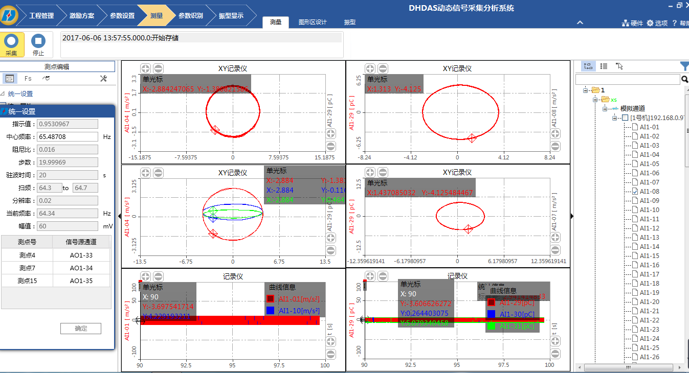The height and width of the screenshot is (373, 689).
Task: Go to the 激励方案 step
Action: tap(82, 15)
